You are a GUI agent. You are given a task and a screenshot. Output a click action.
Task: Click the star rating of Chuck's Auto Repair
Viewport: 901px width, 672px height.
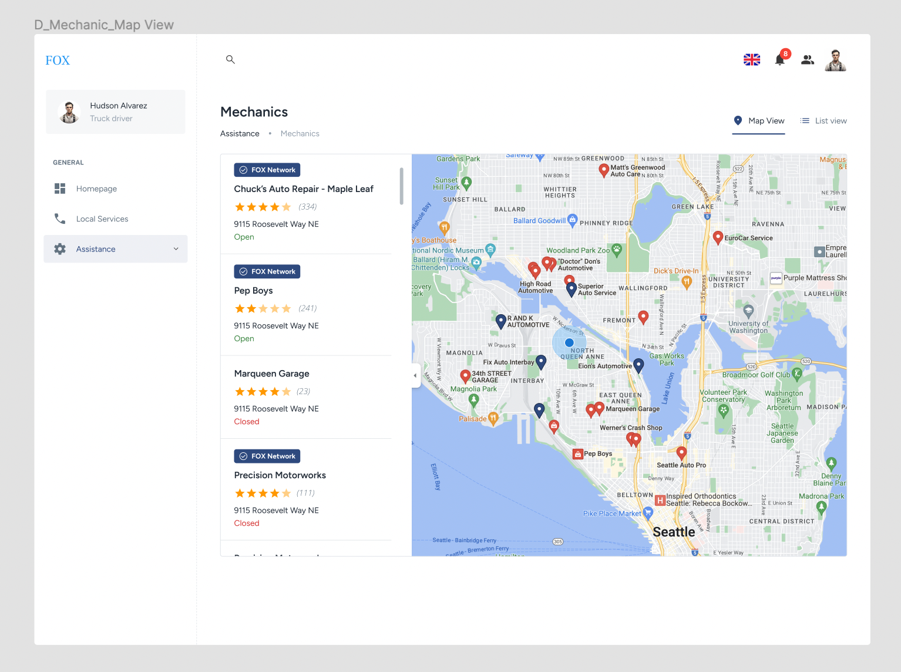tap(263, 207)
